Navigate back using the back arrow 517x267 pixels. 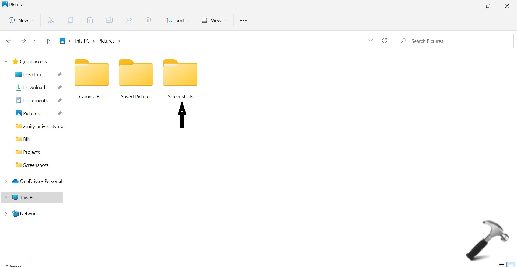click(x=9, y=41)
